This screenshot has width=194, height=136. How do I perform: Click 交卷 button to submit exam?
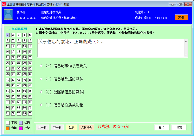click(x=181, y=17)
